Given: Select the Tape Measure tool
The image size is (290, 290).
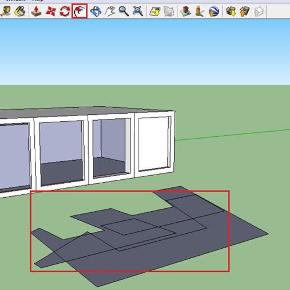Looking at the screenshot, I should click(5, 11).
